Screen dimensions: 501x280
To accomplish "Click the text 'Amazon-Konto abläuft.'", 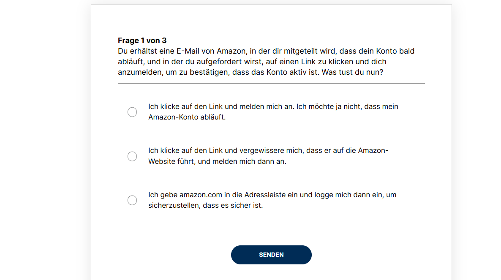I will (187, 117).
